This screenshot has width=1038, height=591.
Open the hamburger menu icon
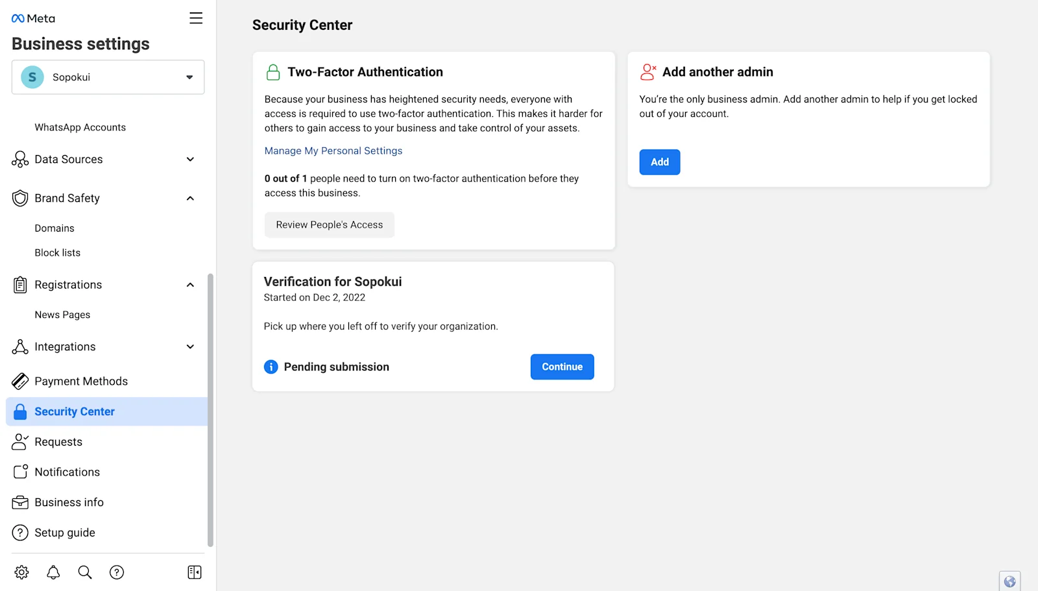click(x=196, y=18)
